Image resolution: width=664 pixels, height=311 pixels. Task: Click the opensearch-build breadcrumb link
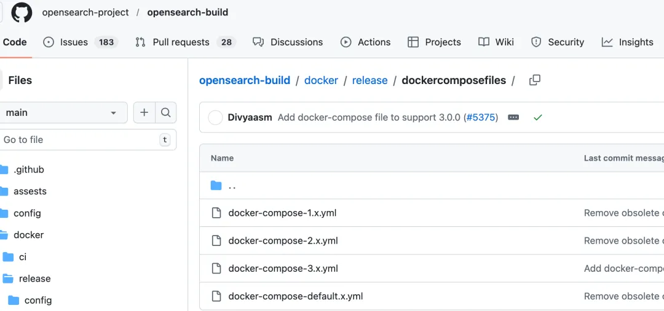point(245,80)
